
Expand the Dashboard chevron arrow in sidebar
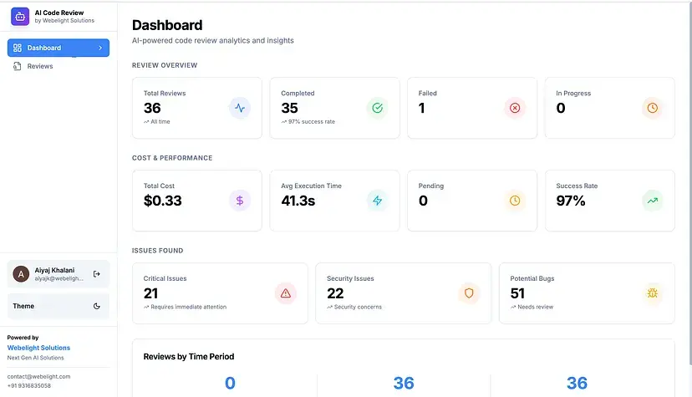[100, 48]
